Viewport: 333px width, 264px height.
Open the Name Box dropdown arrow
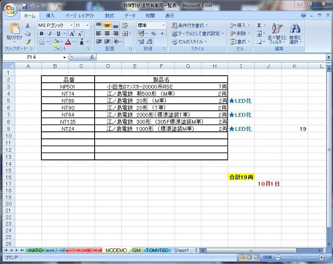click(64, 58)
